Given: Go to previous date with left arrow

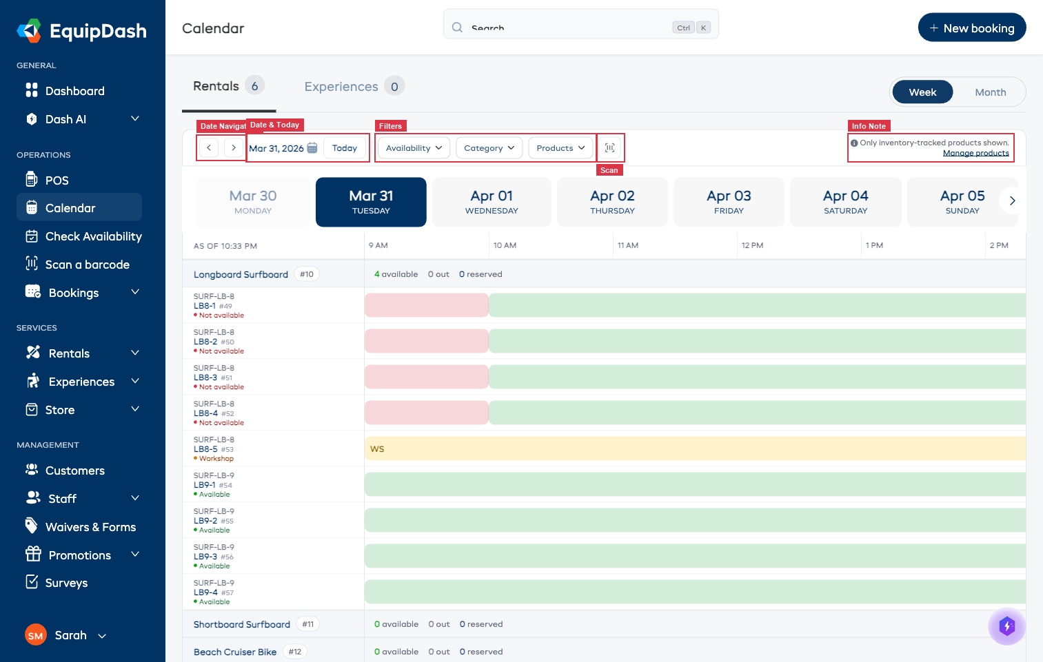Looking at the screenshot, I should (209, 148).
